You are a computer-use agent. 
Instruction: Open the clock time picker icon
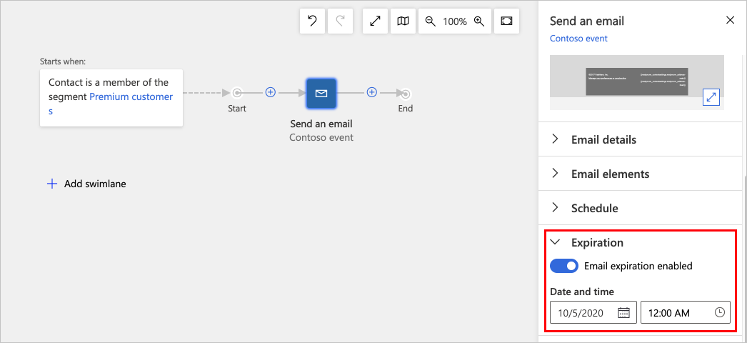pos(720,312)
